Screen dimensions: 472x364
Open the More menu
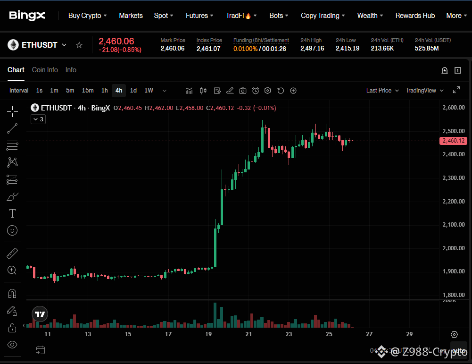coord(456,16)
